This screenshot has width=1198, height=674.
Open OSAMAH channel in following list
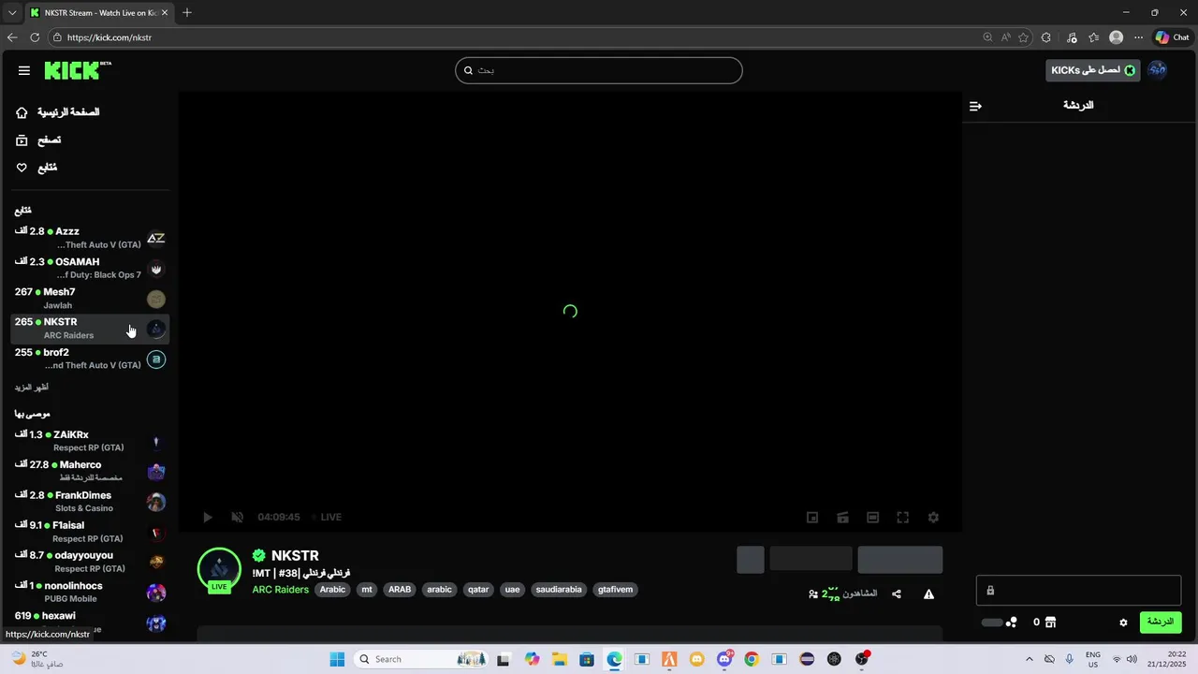[x=90, y=269]
